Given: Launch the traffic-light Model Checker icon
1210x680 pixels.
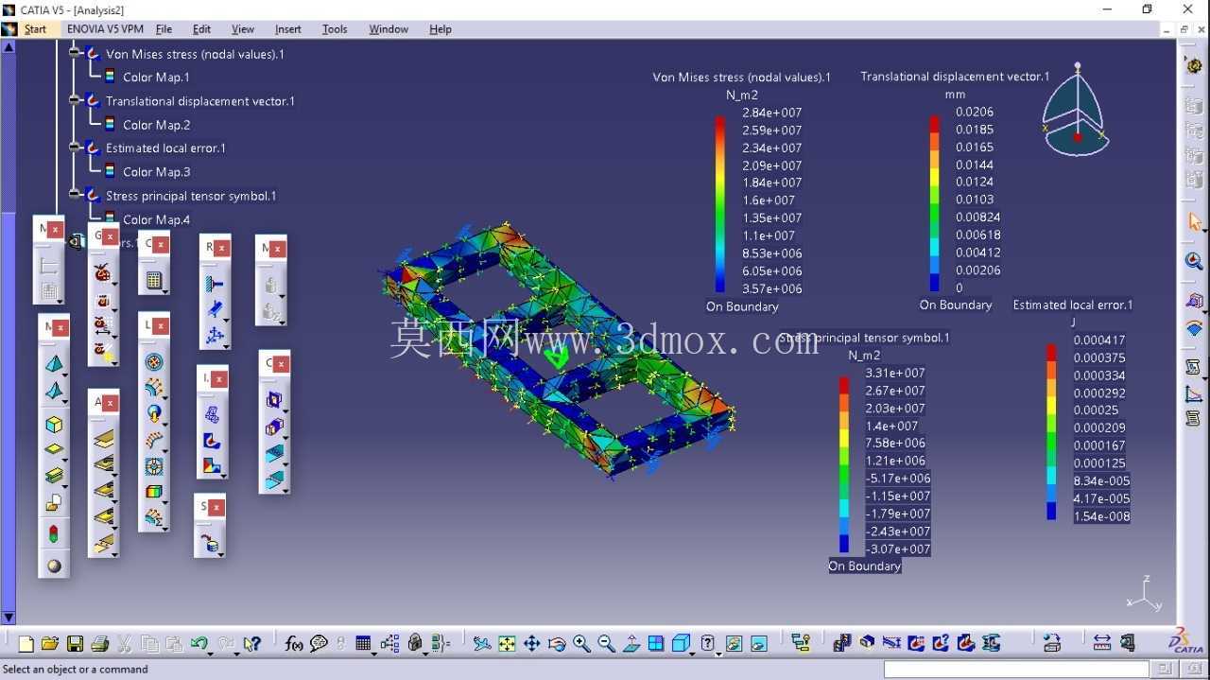Looking at the screenshot, I should 54,534.
